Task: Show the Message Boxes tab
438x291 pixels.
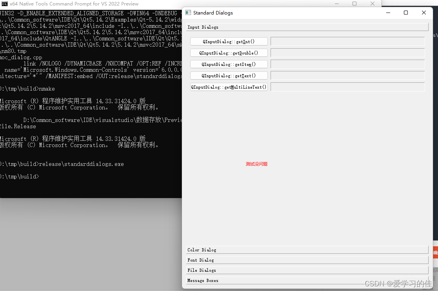Action: coord(307,280)
